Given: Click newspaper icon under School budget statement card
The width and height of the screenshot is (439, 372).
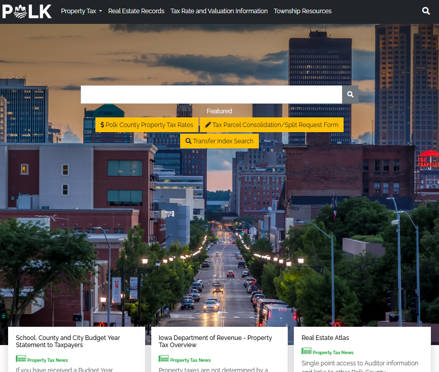Looking at the screenshot, I should pos(21,359).
